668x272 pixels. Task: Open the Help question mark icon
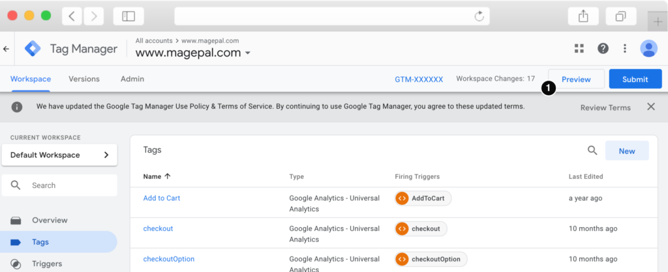603,48
